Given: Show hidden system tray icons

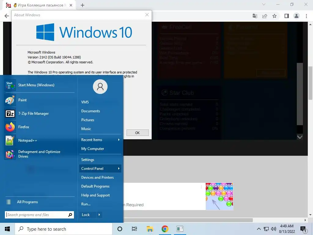Looking at the screenshot, I should [x=259, y=229].
